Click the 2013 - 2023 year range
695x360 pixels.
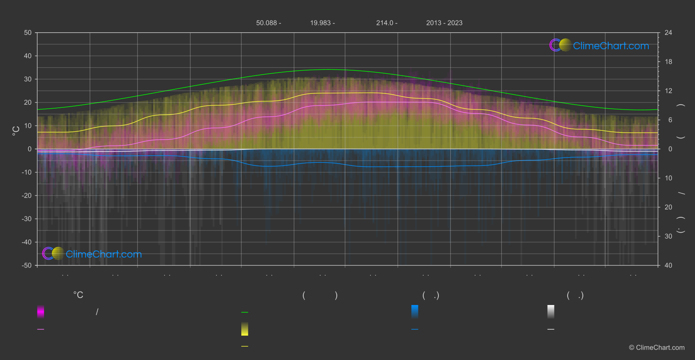pos(444,23)
